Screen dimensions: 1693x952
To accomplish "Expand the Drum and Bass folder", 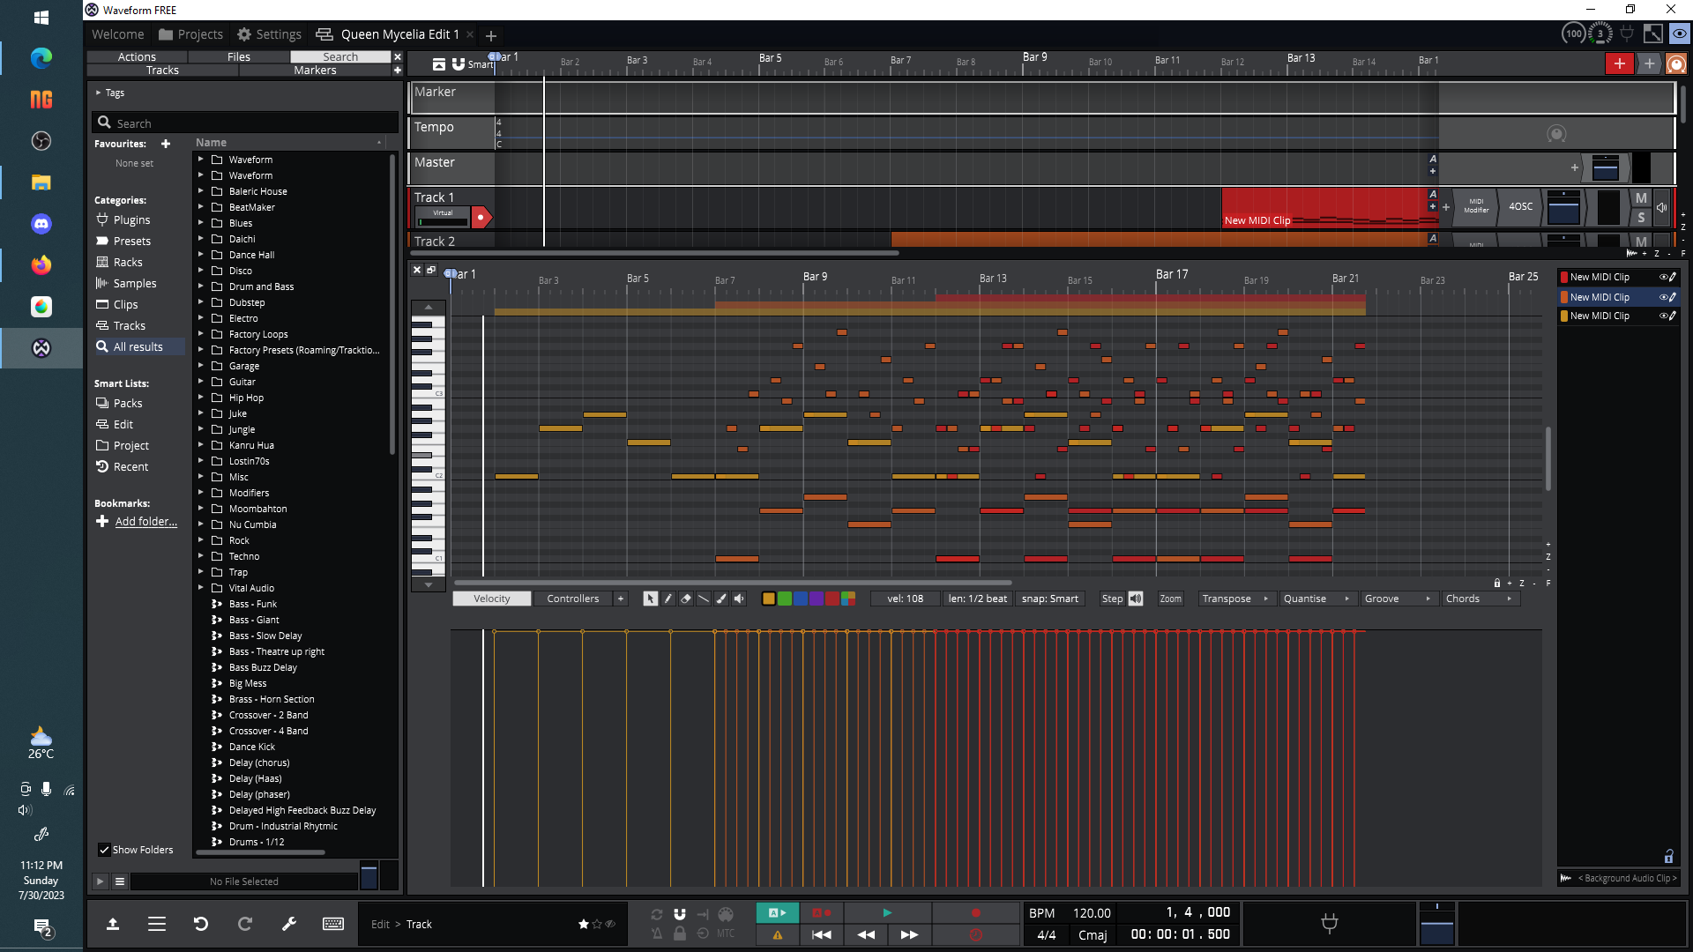I will point(201,286).
